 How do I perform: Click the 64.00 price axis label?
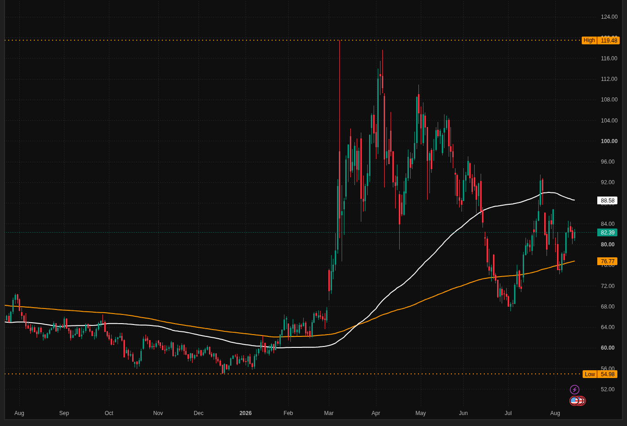608,327
